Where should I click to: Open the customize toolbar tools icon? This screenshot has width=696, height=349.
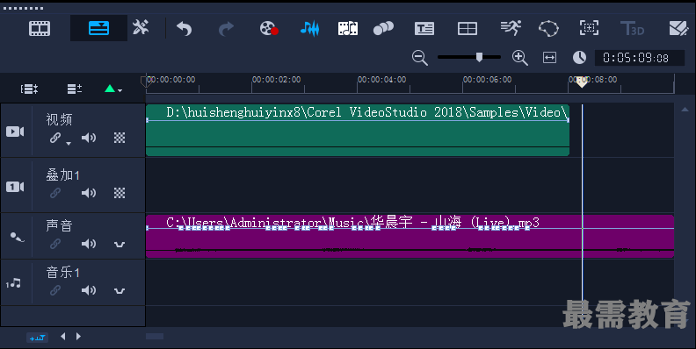141,28
